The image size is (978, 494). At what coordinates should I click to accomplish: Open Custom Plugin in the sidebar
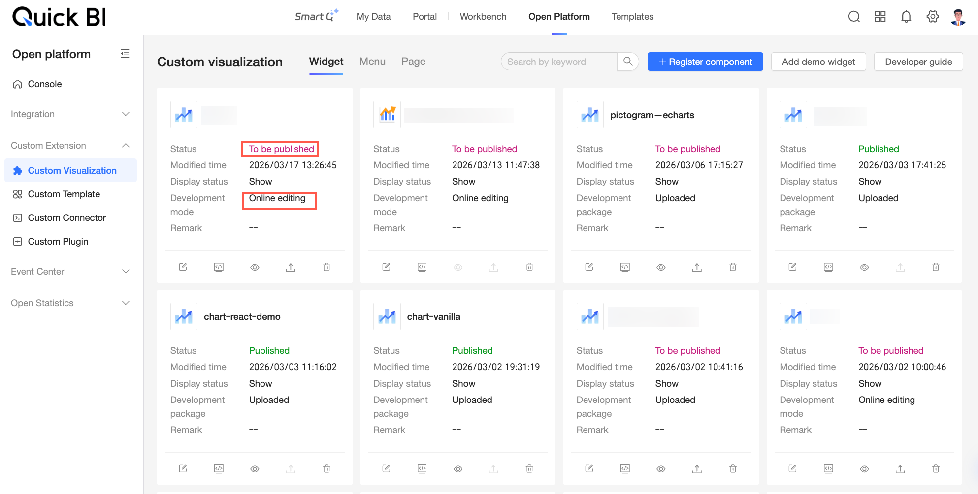click(x=71, y=242)
